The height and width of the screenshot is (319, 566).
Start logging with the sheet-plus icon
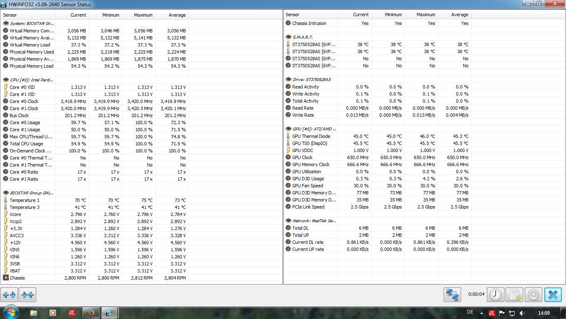(515, 295)
